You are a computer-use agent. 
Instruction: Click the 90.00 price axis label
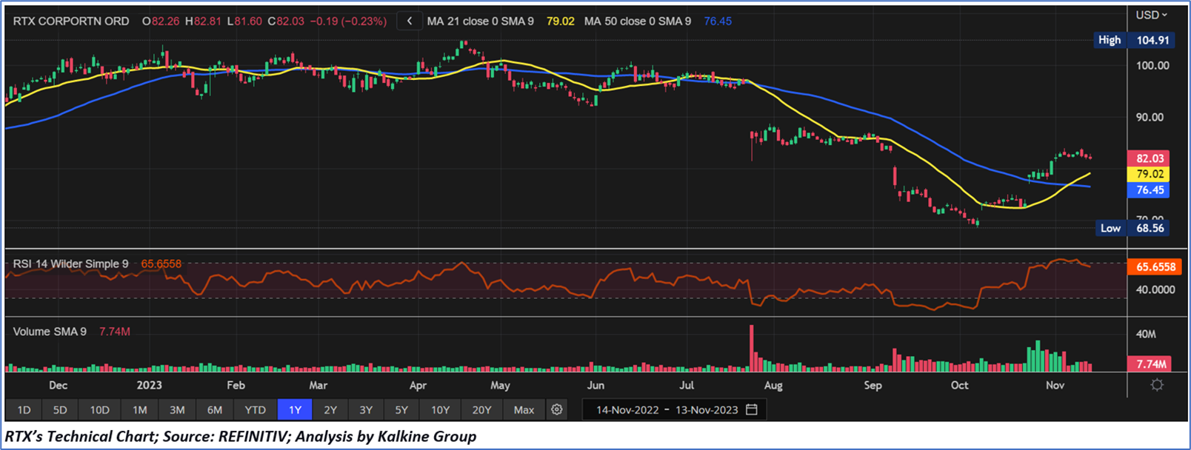pyautogui.click(x=1150, y=117)
